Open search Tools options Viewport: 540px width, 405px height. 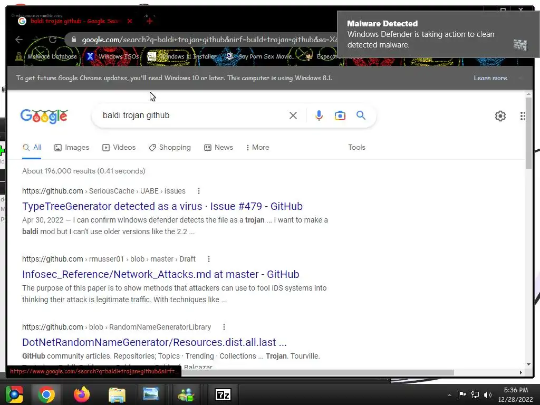(356, 148)
